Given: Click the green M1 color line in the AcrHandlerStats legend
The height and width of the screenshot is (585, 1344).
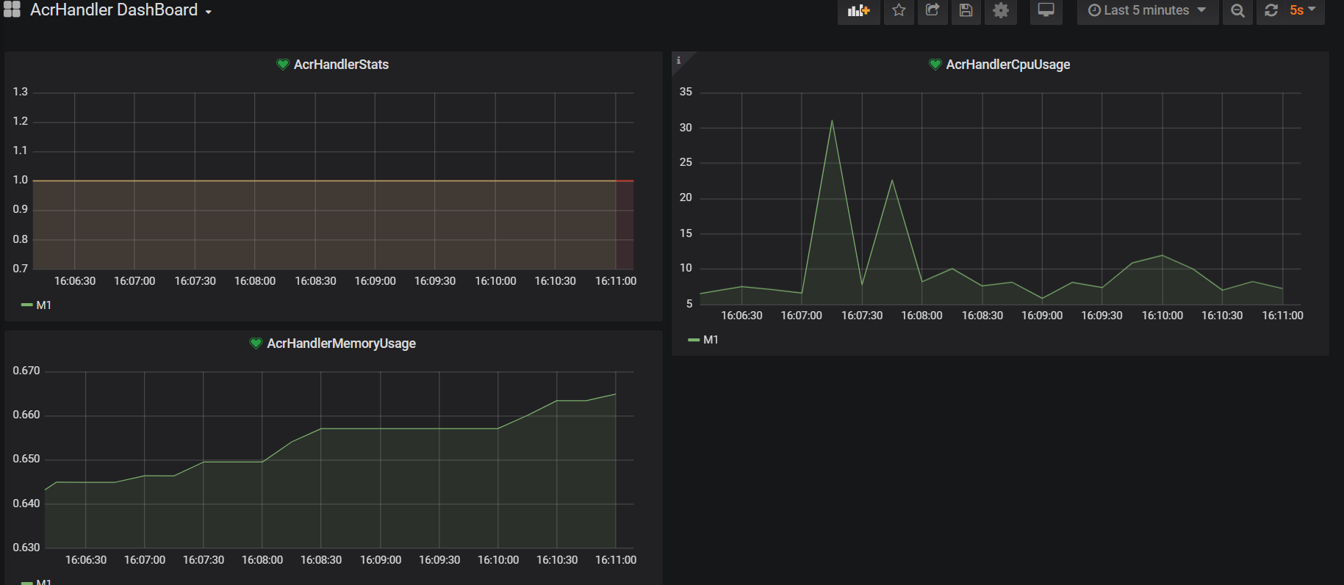Looking at the screenshot, I should click(26, 305).
